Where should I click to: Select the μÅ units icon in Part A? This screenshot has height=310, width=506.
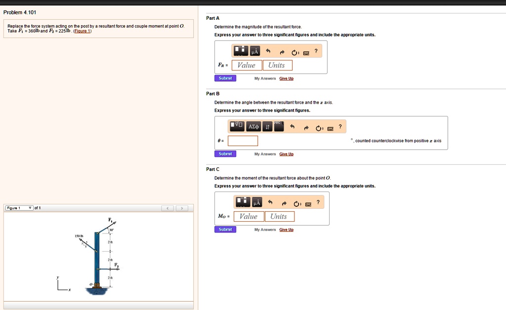coord(255,51)
